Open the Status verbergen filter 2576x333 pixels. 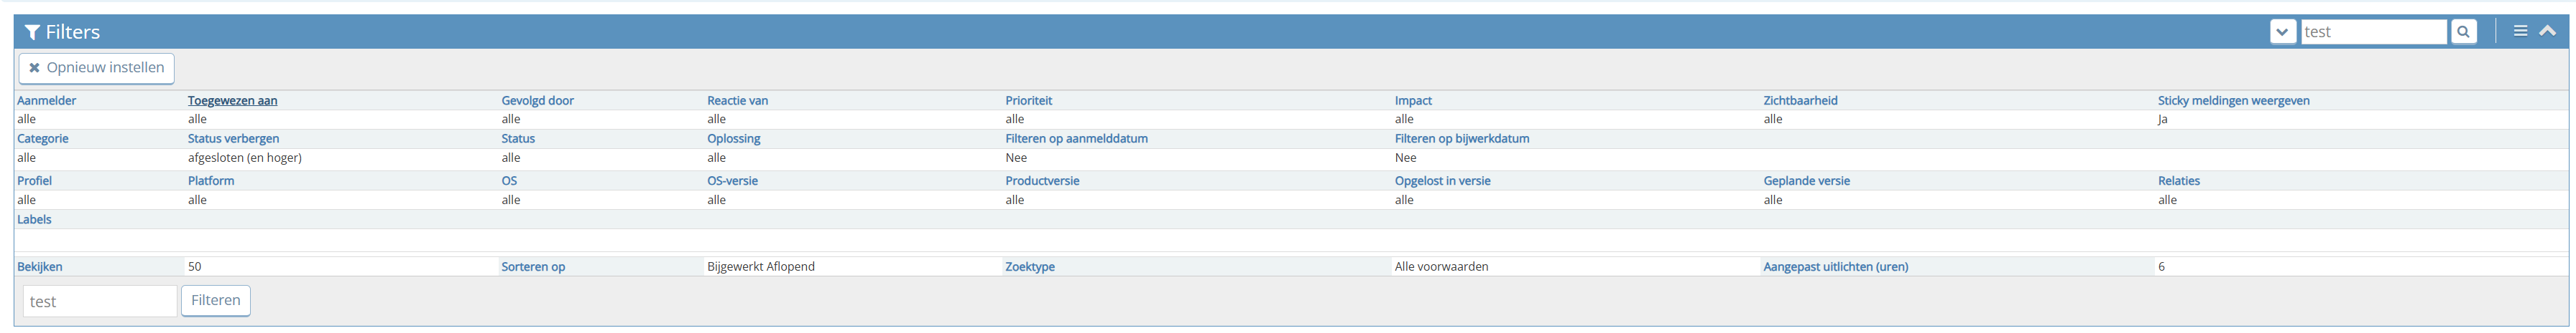click(233, 139)
